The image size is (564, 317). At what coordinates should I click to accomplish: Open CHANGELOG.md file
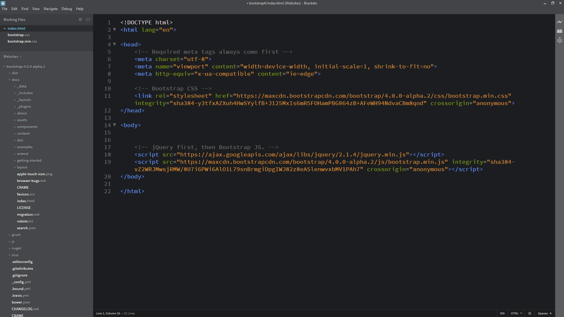25,309
